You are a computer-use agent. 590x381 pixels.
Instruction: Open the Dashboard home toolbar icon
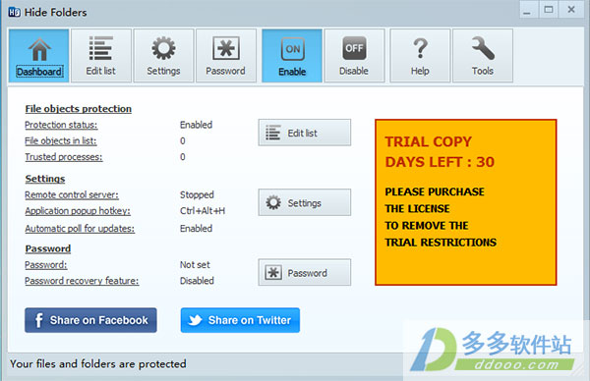39,56
